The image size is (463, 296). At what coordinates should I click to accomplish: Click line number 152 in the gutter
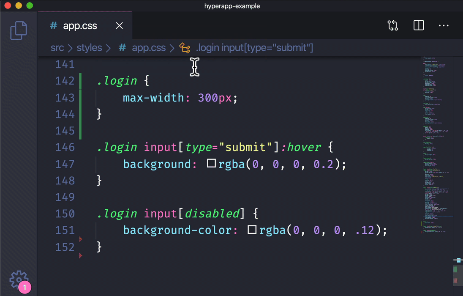coord(65,247)
